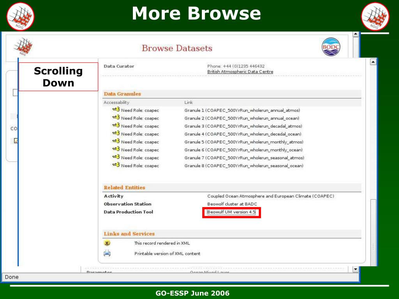Click the up arrow of the back browser's scrollbar
The height and width of the screenshot is (299, 399).
pos(355,34)
